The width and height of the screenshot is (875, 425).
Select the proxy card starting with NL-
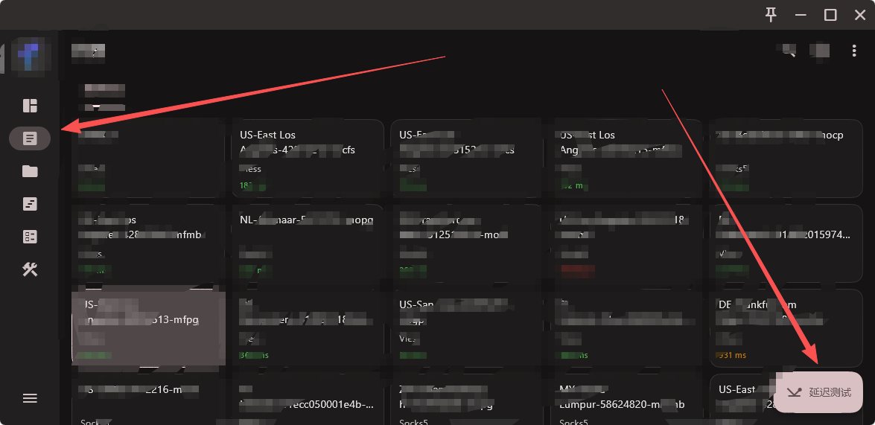point(308,243)
